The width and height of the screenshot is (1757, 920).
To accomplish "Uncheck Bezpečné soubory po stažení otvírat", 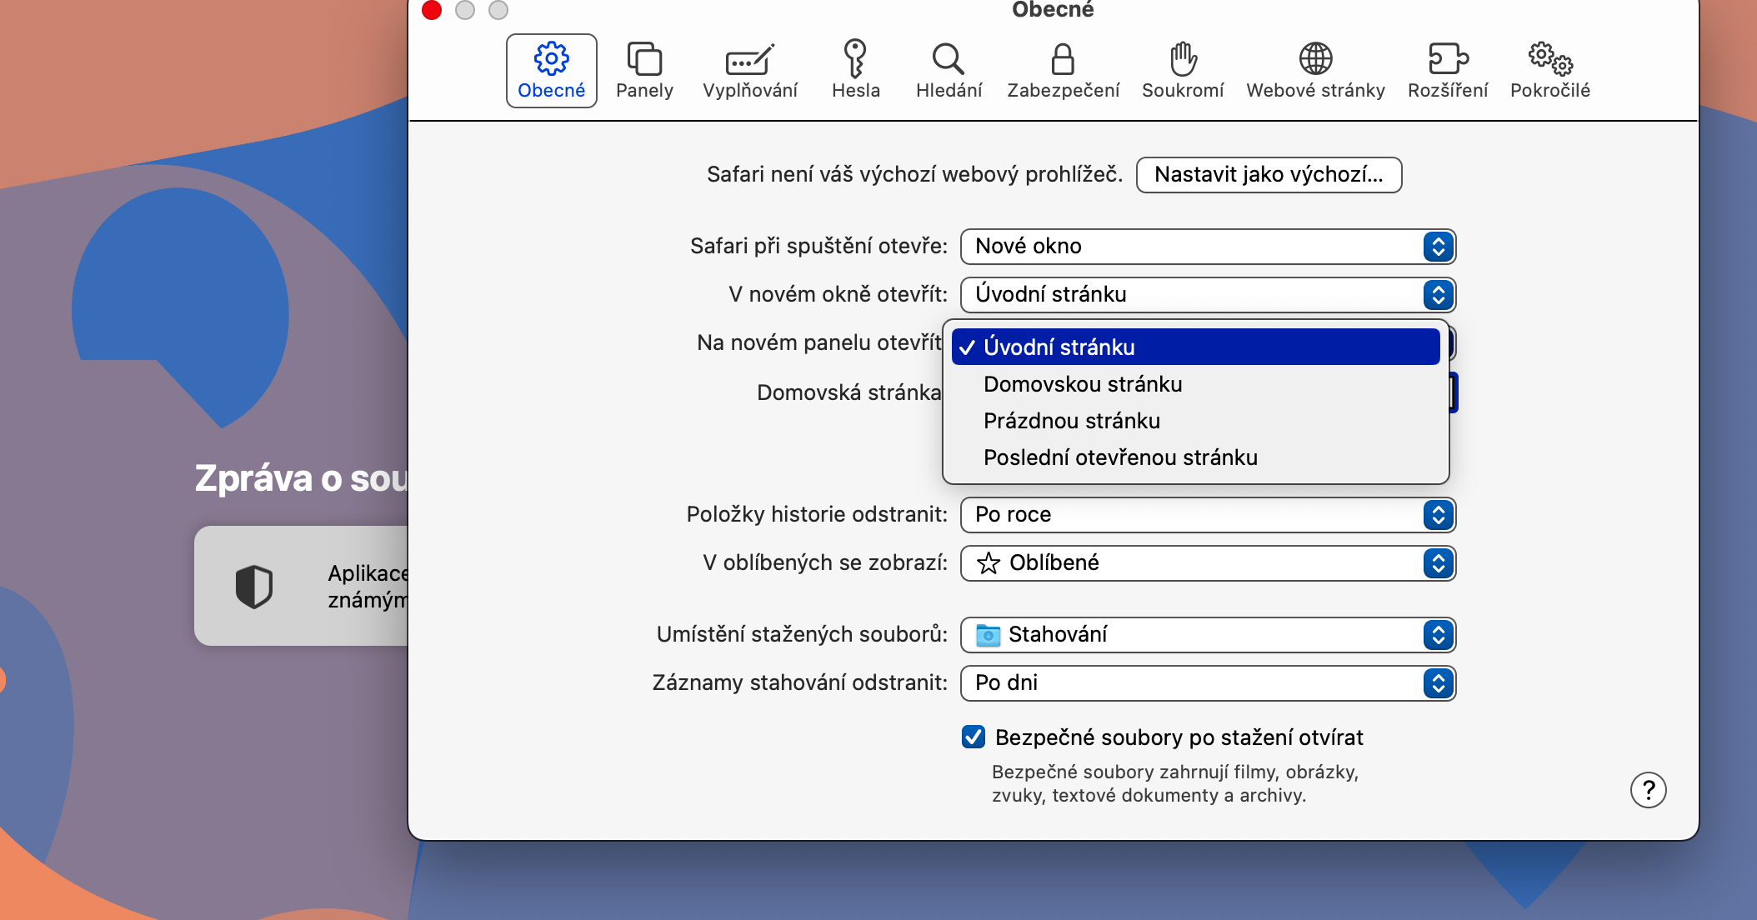I will [x=974, y=737].
